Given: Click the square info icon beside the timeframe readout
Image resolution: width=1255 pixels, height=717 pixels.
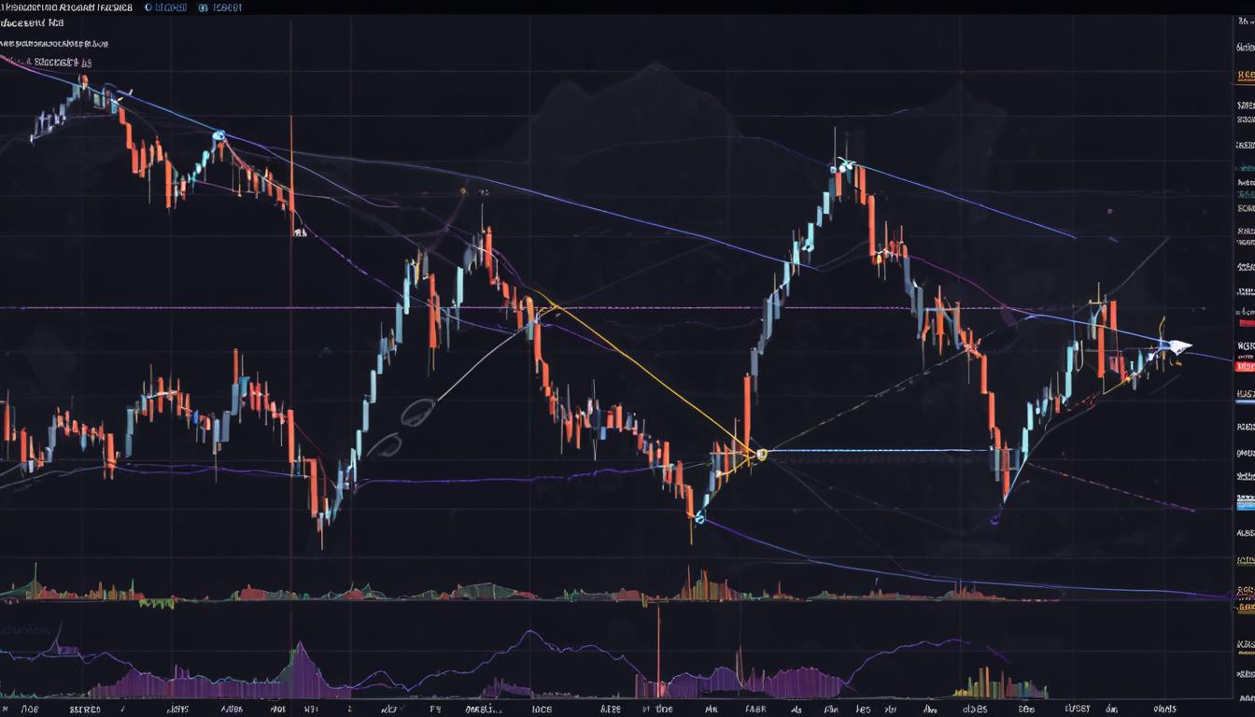Looking at the screenshot, I should click(x=204, y=7).
